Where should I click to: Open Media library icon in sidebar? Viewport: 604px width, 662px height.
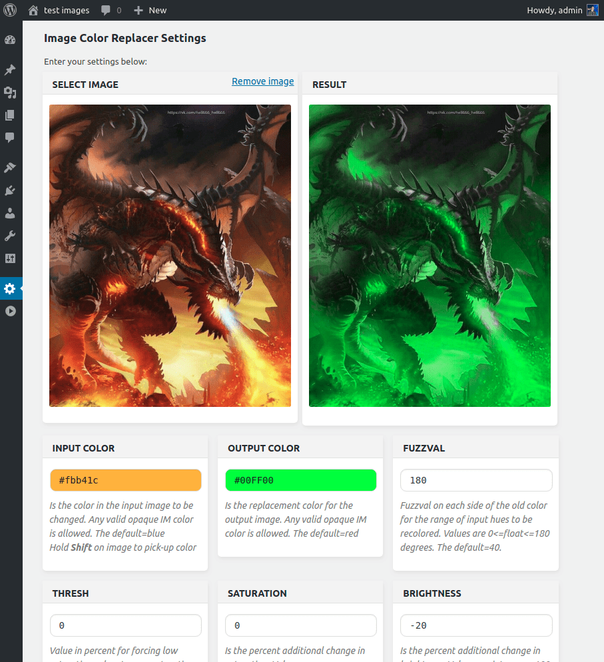coord(10,93)
